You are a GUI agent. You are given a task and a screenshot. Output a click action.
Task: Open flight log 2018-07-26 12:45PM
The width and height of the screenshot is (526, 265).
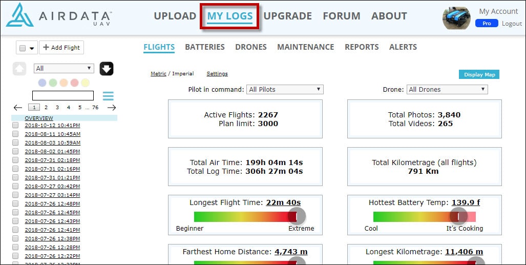coord(52,212)
